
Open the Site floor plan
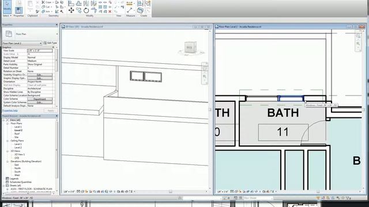tap(17, 137)
